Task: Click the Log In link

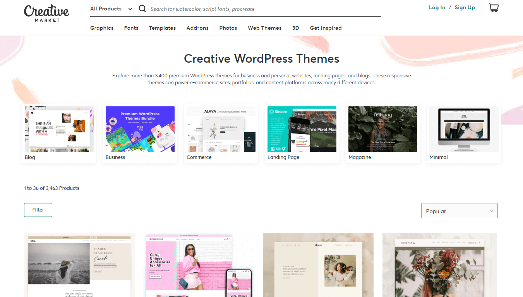Action: point(437,7)
